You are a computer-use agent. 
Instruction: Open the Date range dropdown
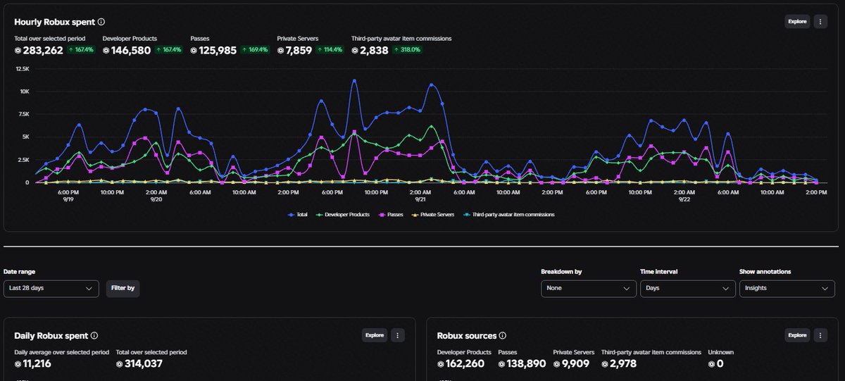[x=51, y=289]
